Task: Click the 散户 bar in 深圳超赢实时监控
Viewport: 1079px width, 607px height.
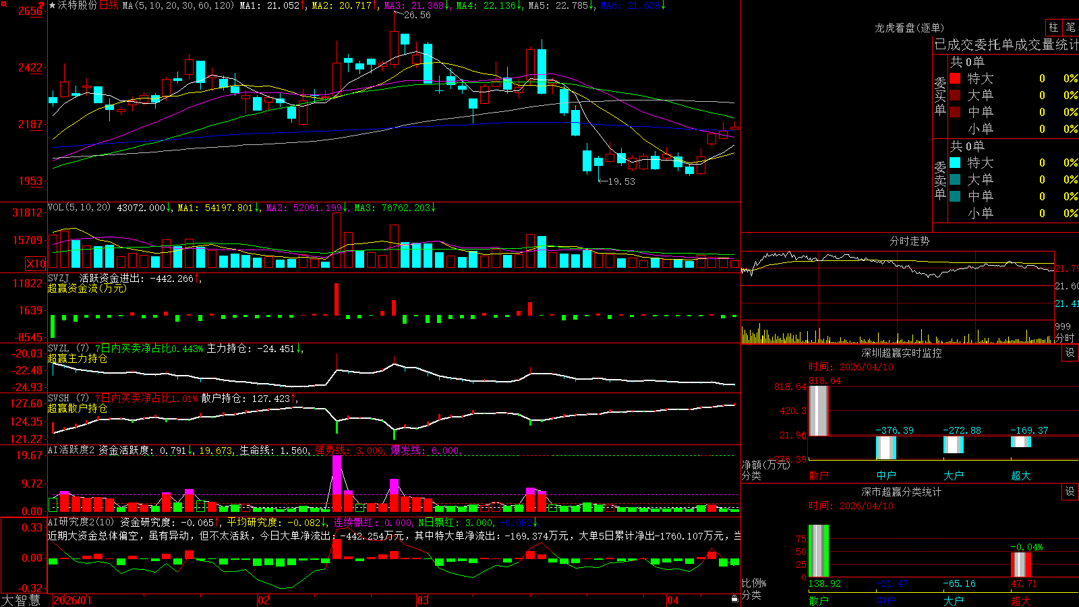Action: (819, 411)
